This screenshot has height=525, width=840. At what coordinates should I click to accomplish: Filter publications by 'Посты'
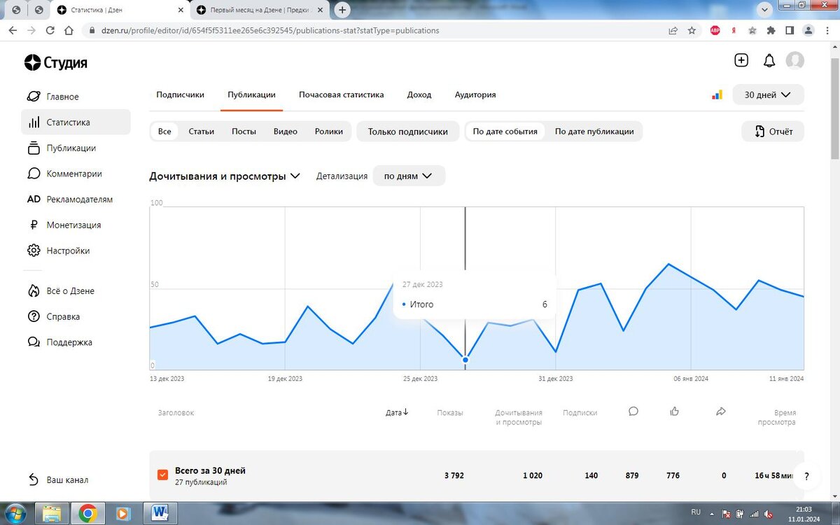tap(244, 132)
